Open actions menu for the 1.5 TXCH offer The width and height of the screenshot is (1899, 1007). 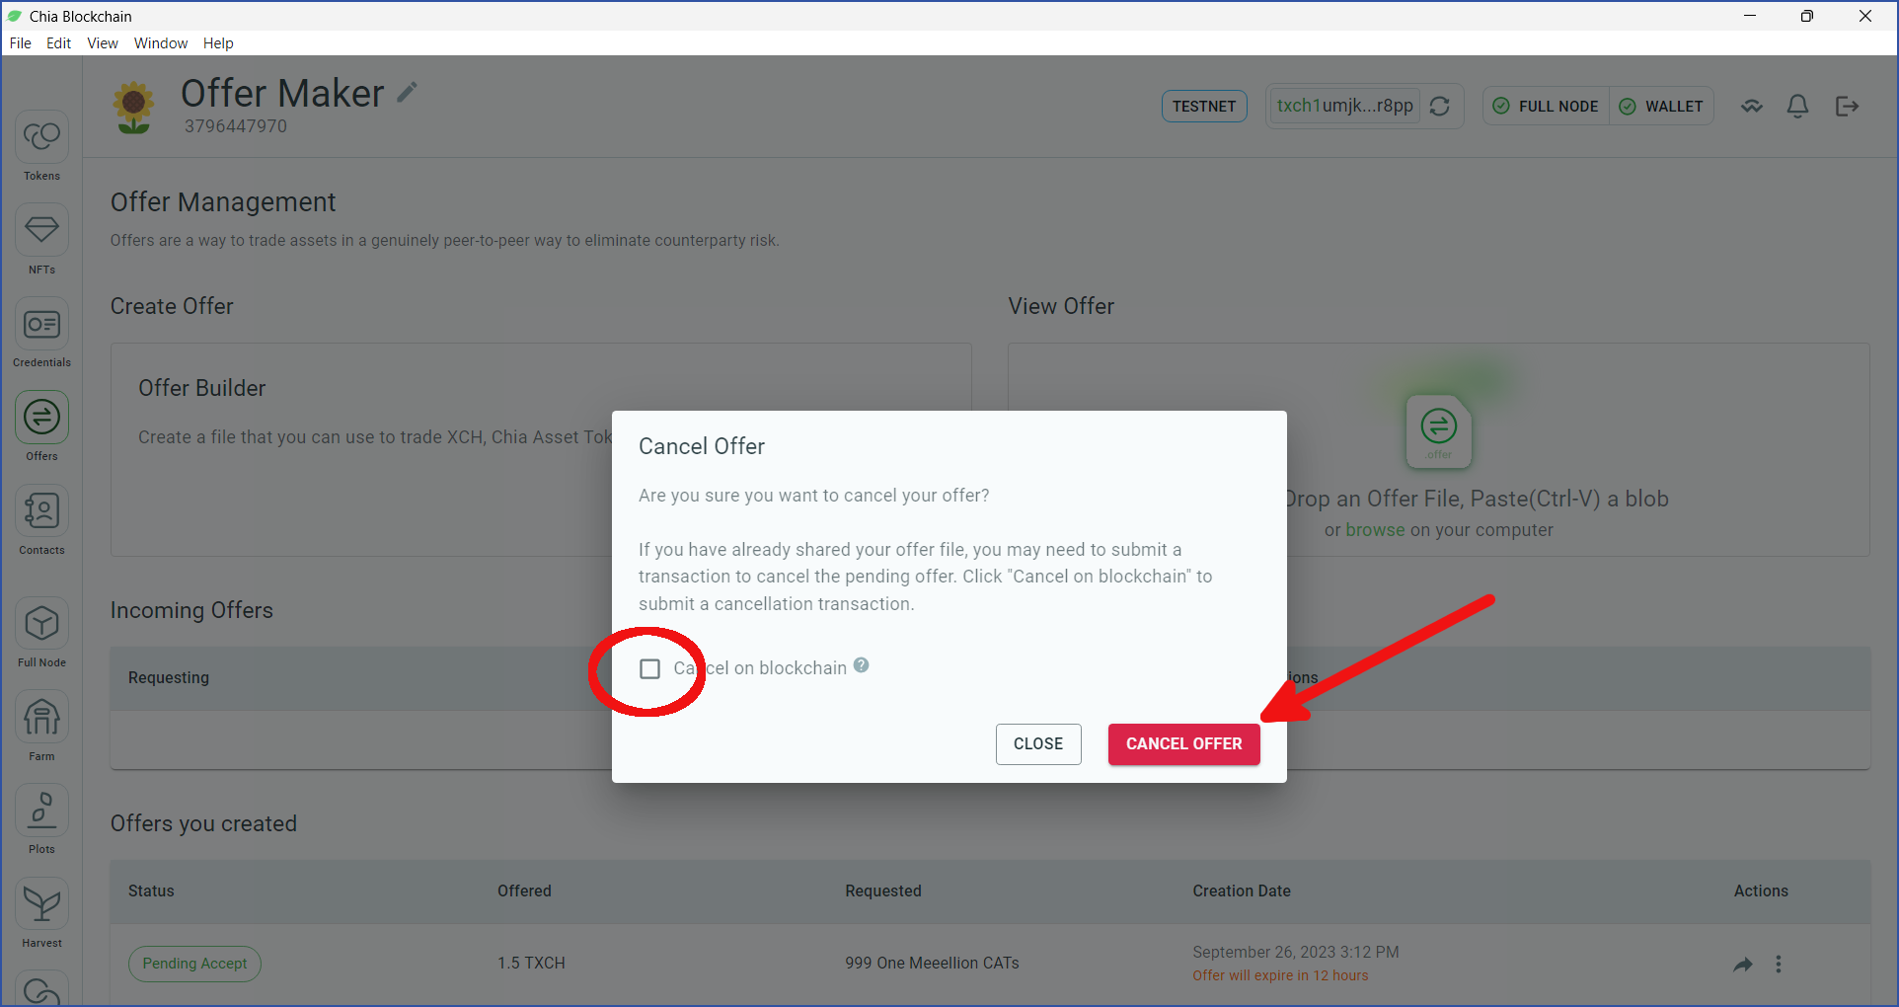point(1779,965)
